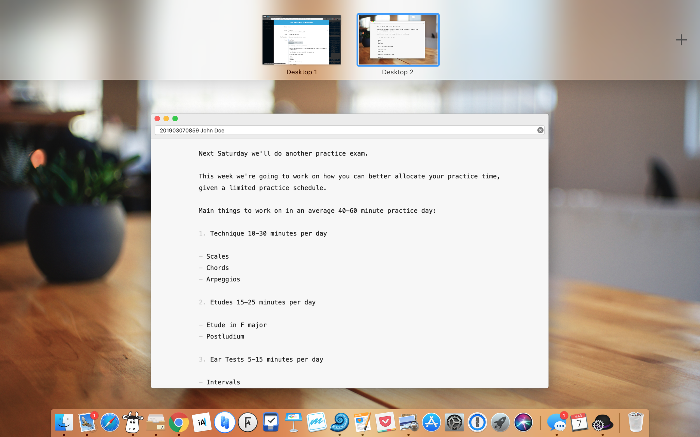The image size is (700, 437).
Task: Click the 'This week we're going' paragraph
Action: point(349,182)
